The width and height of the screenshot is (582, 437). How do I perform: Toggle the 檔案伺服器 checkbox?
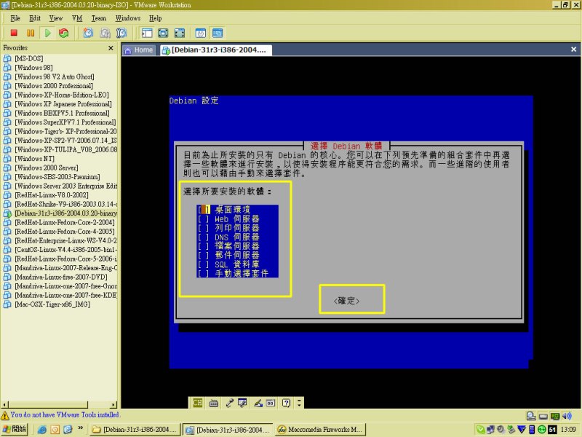pyautogui.click(x=204, y=246)
